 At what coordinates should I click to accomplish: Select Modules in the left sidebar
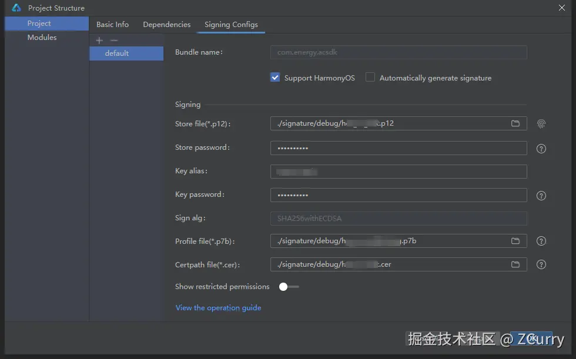click(x=46, y=38)
